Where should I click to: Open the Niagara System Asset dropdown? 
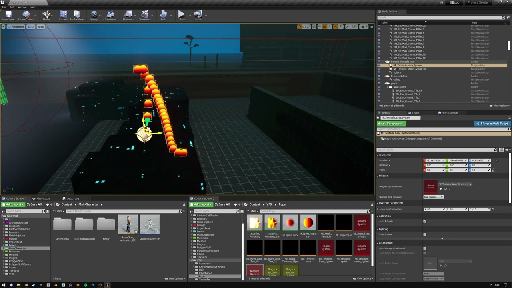click(x=455, y=184)
